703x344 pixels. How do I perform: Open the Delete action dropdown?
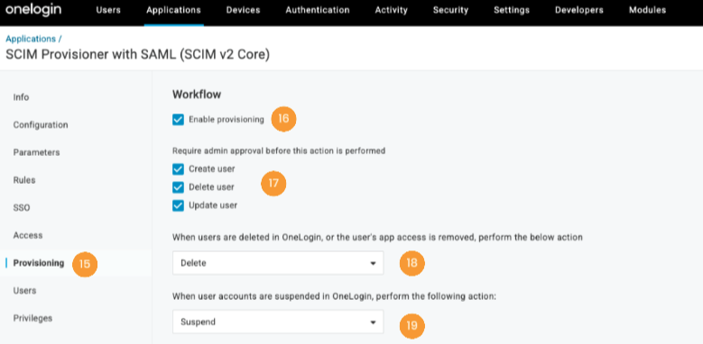pyautogui.click(x=278, y=263)
